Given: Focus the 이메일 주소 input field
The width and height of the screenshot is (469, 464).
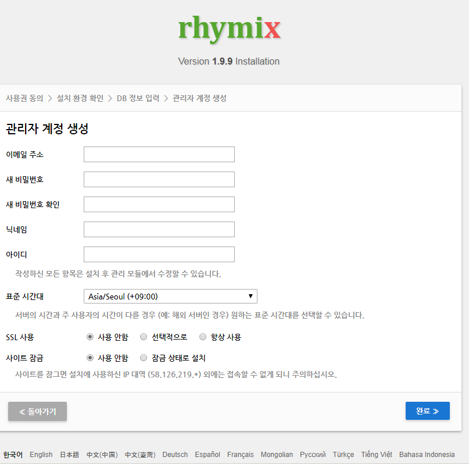Looking at the screenshot, I should tap(159, 154).
